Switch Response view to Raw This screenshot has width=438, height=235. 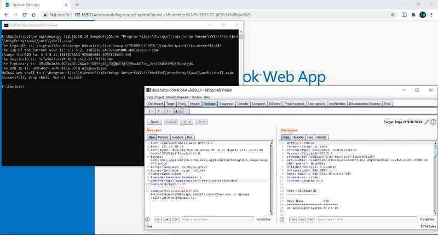pos(286,137)
